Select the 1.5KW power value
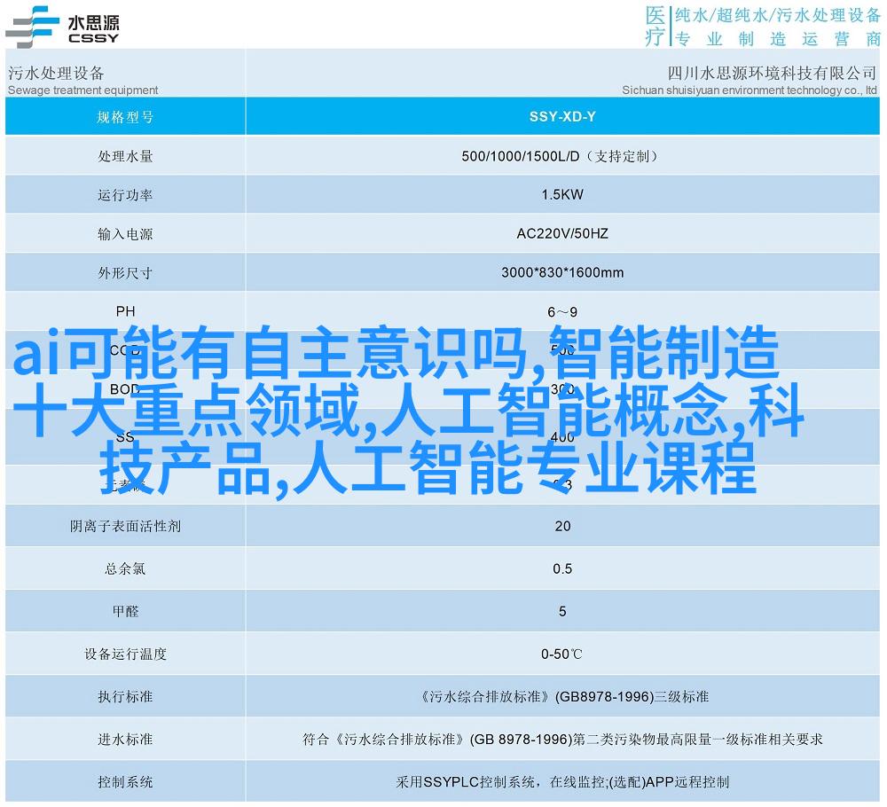Image resolution: width=887 pixels, height=807 pixels. (562, 194)
